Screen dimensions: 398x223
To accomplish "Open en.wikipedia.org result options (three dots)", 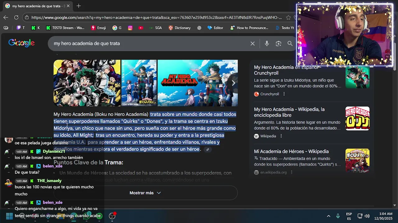I will (x=292, y=172).
